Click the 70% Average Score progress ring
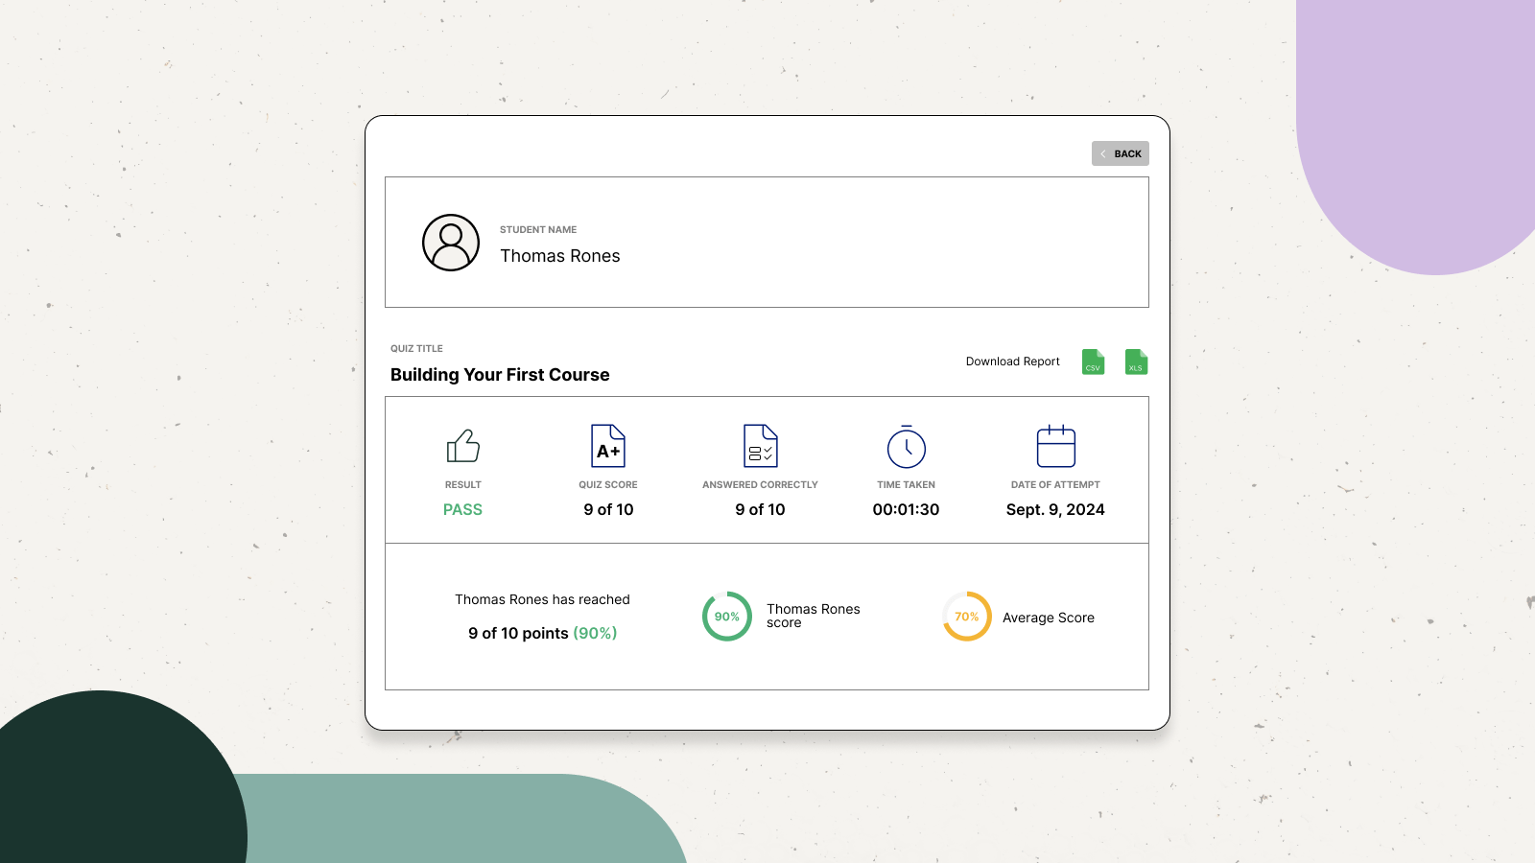The height and width of the screenshot is (863, 1535). [966, 617]
